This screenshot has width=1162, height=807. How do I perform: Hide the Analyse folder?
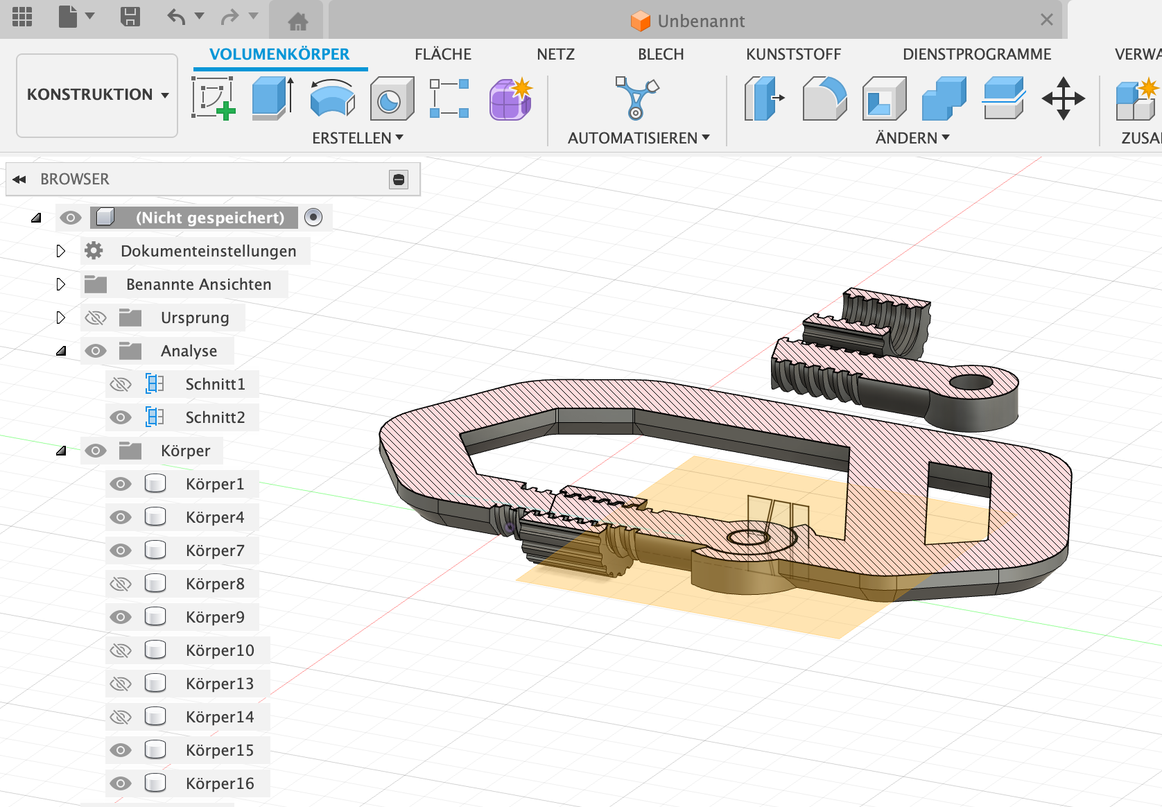(96, 351)
